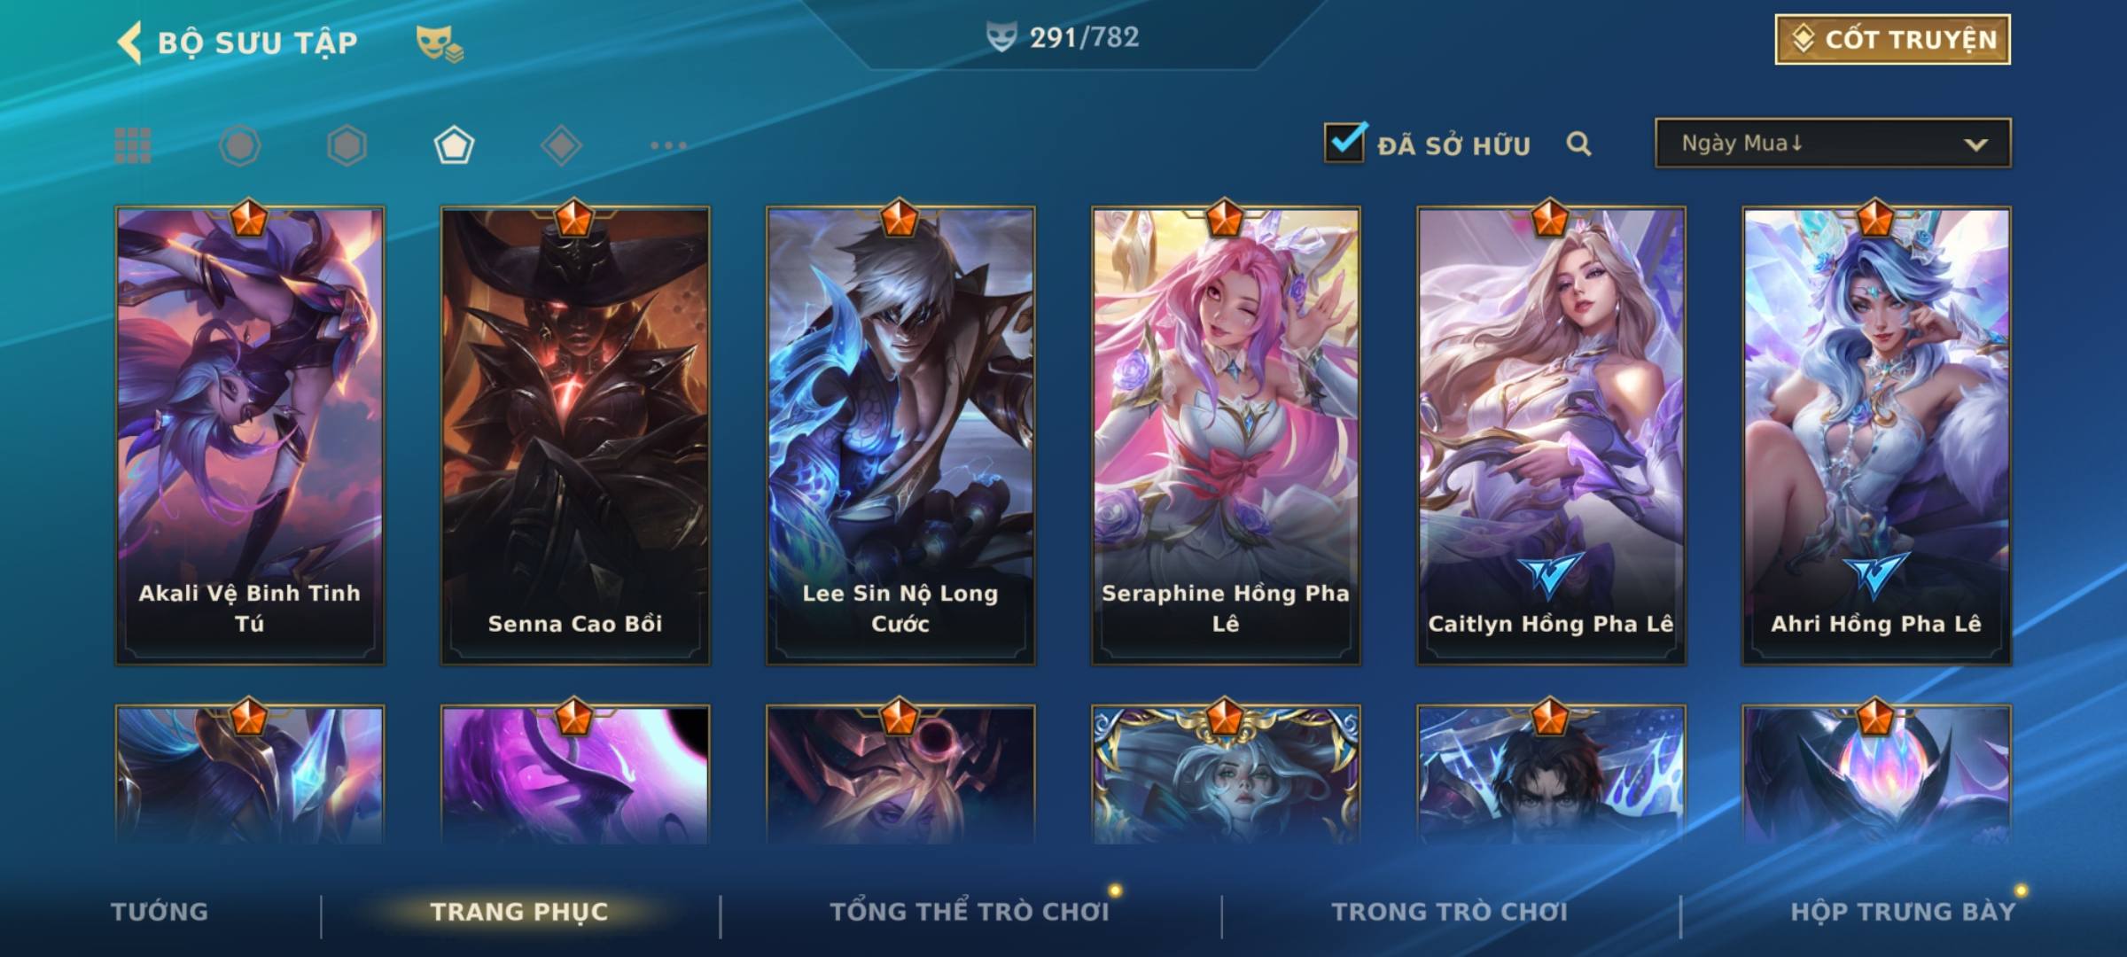Uncheck the Đã Sở Hữu checkbox
The height and width of the screenshot is (957, 2127).
pos(1344,143)
